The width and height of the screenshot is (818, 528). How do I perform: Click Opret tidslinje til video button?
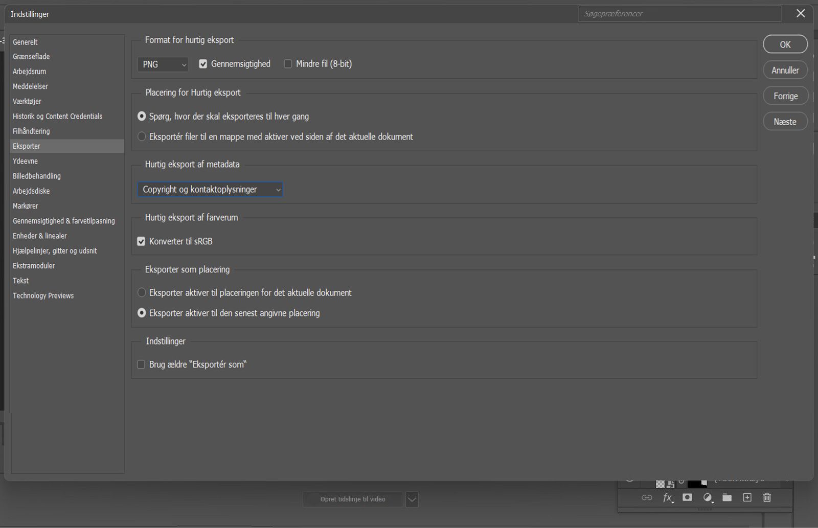coord(353,499)
